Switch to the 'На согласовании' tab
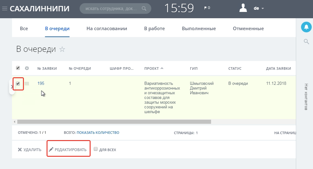The width and height of the screenshot is (313, 169). point(107,29)
